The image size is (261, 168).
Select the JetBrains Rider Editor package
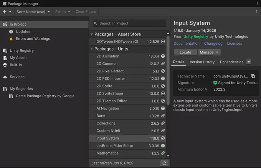click(x=127, y=146)
